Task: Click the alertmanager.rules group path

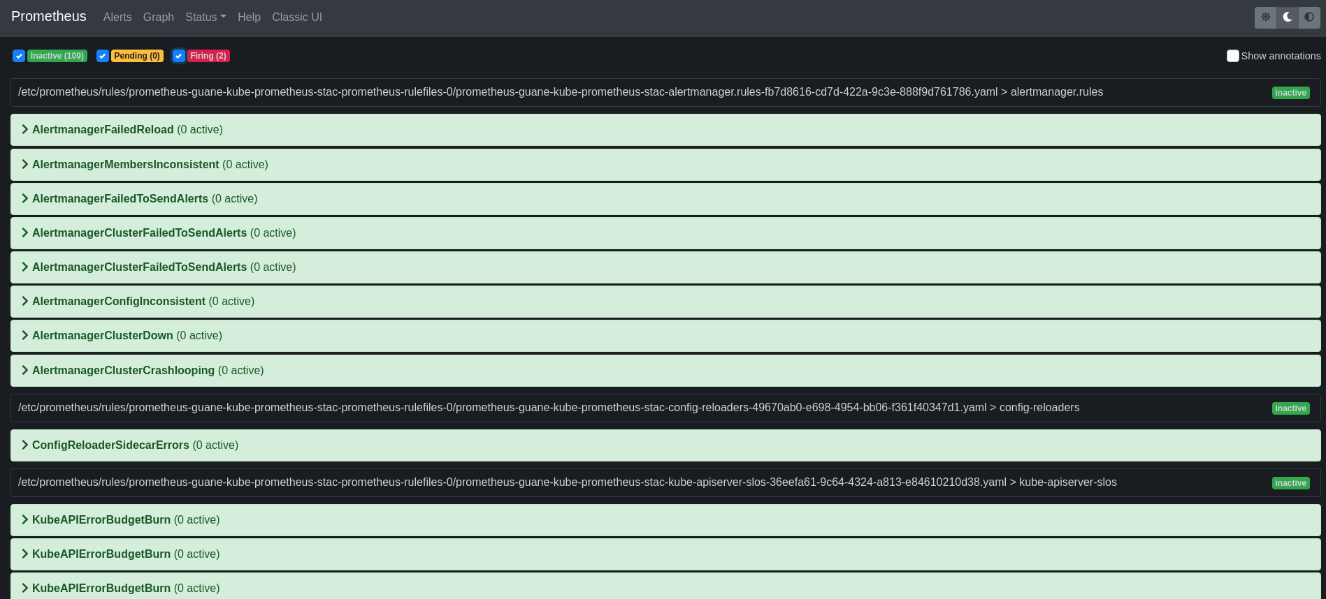Action: point(561,92)
